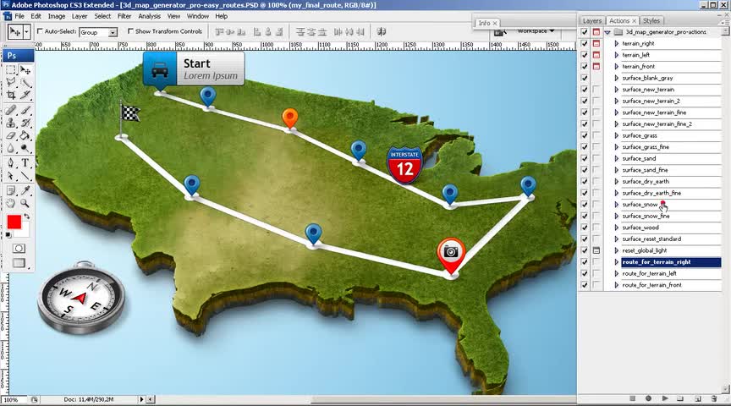The width and height of the screenshot is (731, 406).
Task: Select the Eyedropper tool
Action: point(25,190)
